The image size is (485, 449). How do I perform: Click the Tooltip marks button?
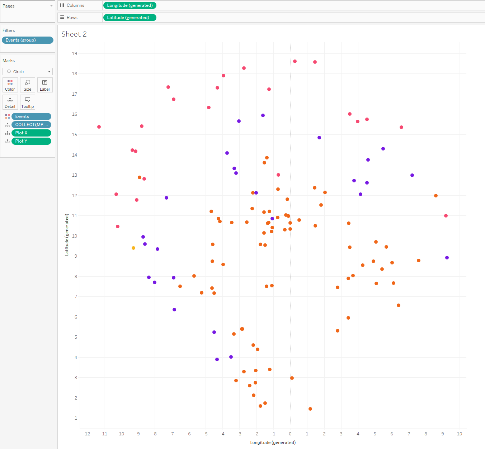tap(28, 102)
